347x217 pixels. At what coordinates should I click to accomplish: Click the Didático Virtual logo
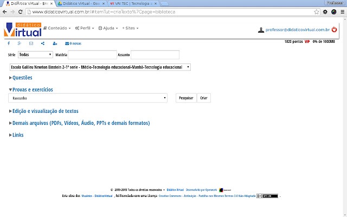coord(23,29)
